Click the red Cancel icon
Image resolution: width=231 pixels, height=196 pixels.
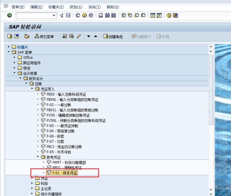point(91,15)
